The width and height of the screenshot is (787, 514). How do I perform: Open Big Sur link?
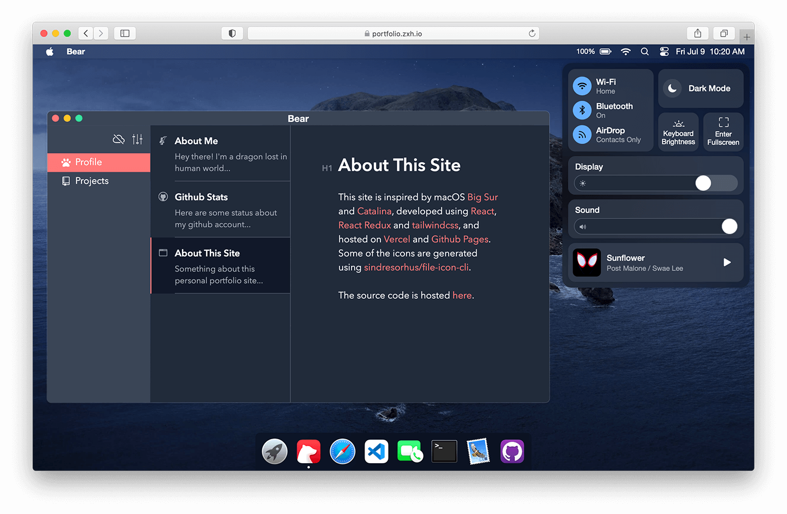[483, 197]
